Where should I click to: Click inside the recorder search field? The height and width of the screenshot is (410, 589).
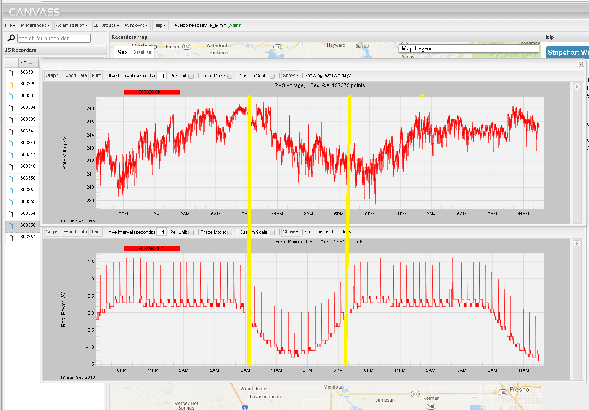click(53, 38)
